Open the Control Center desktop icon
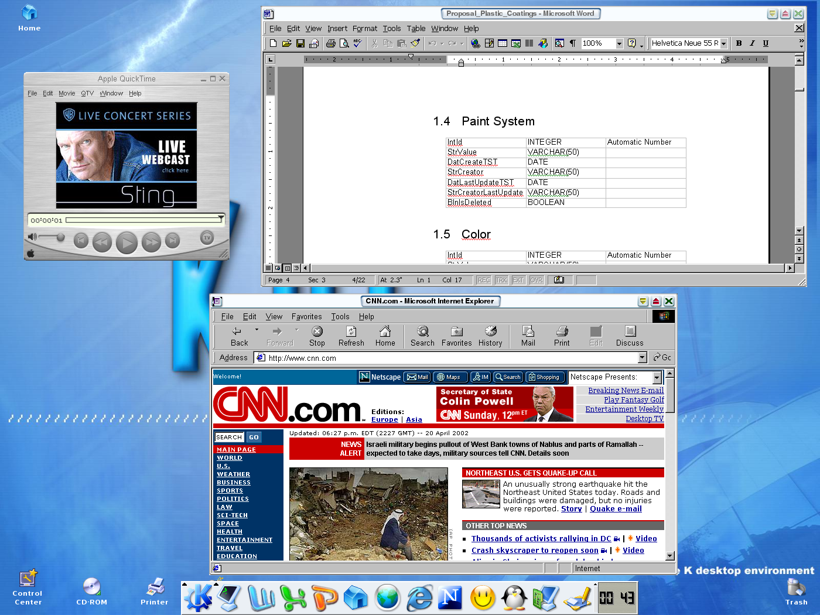This screenshot has width=820, height=615. [x=28, y=578]
